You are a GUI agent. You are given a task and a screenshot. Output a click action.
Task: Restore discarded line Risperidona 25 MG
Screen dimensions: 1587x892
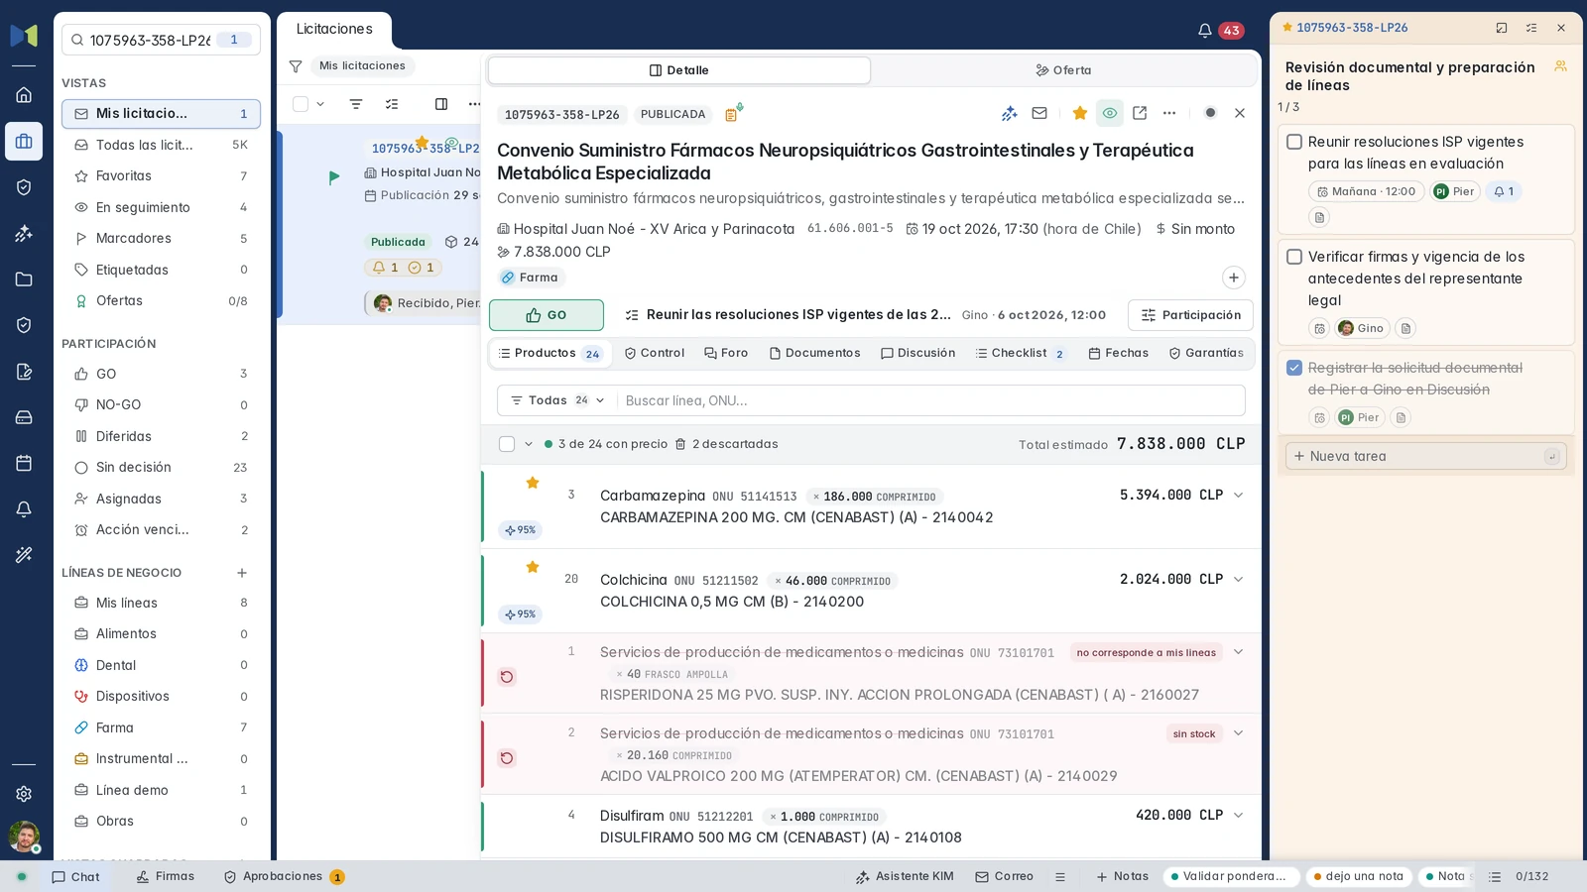point(507,677)
